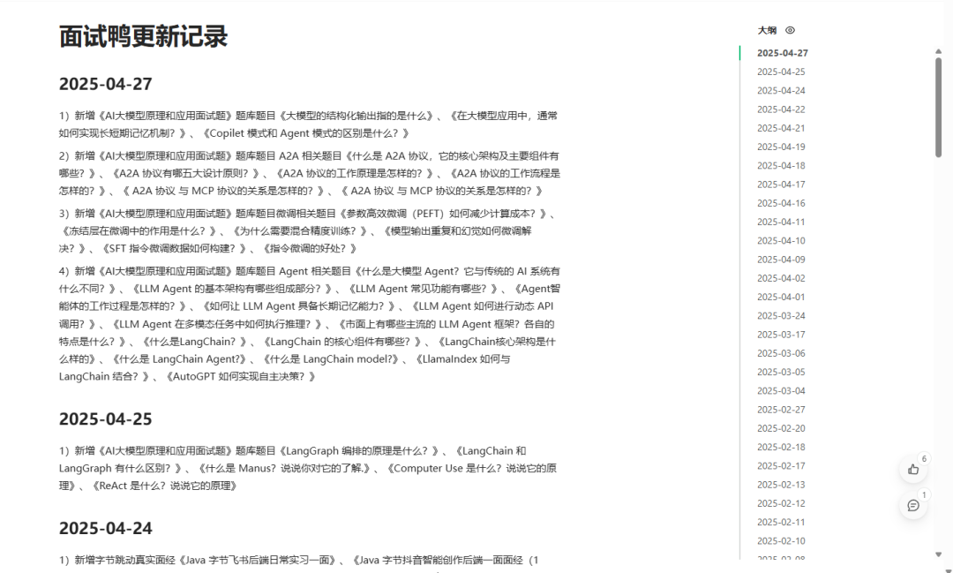Toggle outline visibility eye icon

point(790,30)
